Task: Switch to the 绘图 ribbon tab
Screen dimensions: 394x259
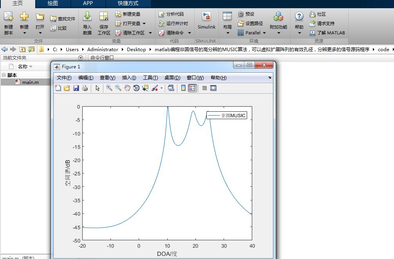Action: pos(53,4)
